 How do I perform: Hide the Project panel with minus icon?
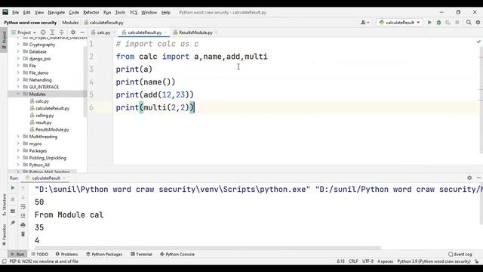(x=82, y=32)
